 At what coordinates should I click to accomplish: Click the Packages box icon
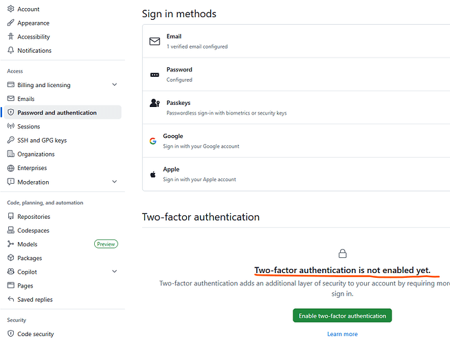10,258
